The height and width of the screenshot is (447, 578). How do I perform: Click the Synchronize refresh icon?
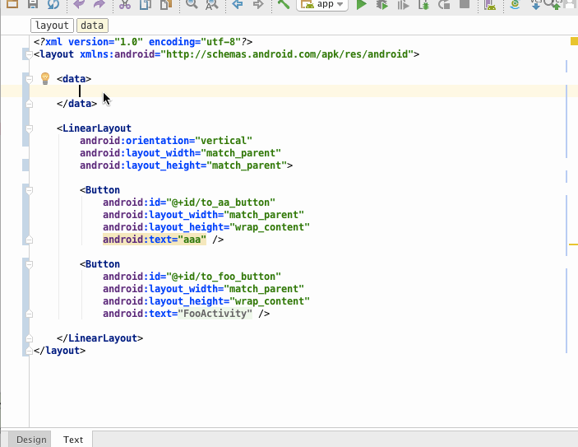[x=53, y=3]
